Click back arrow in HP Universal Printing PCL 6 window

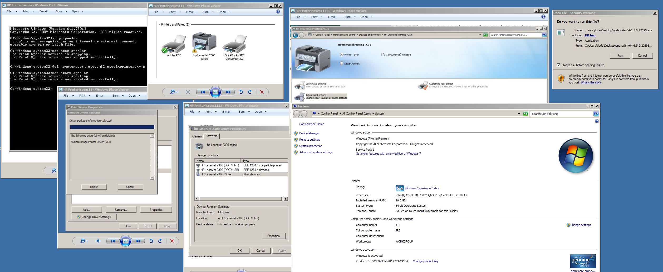click(x=295, y=35)
